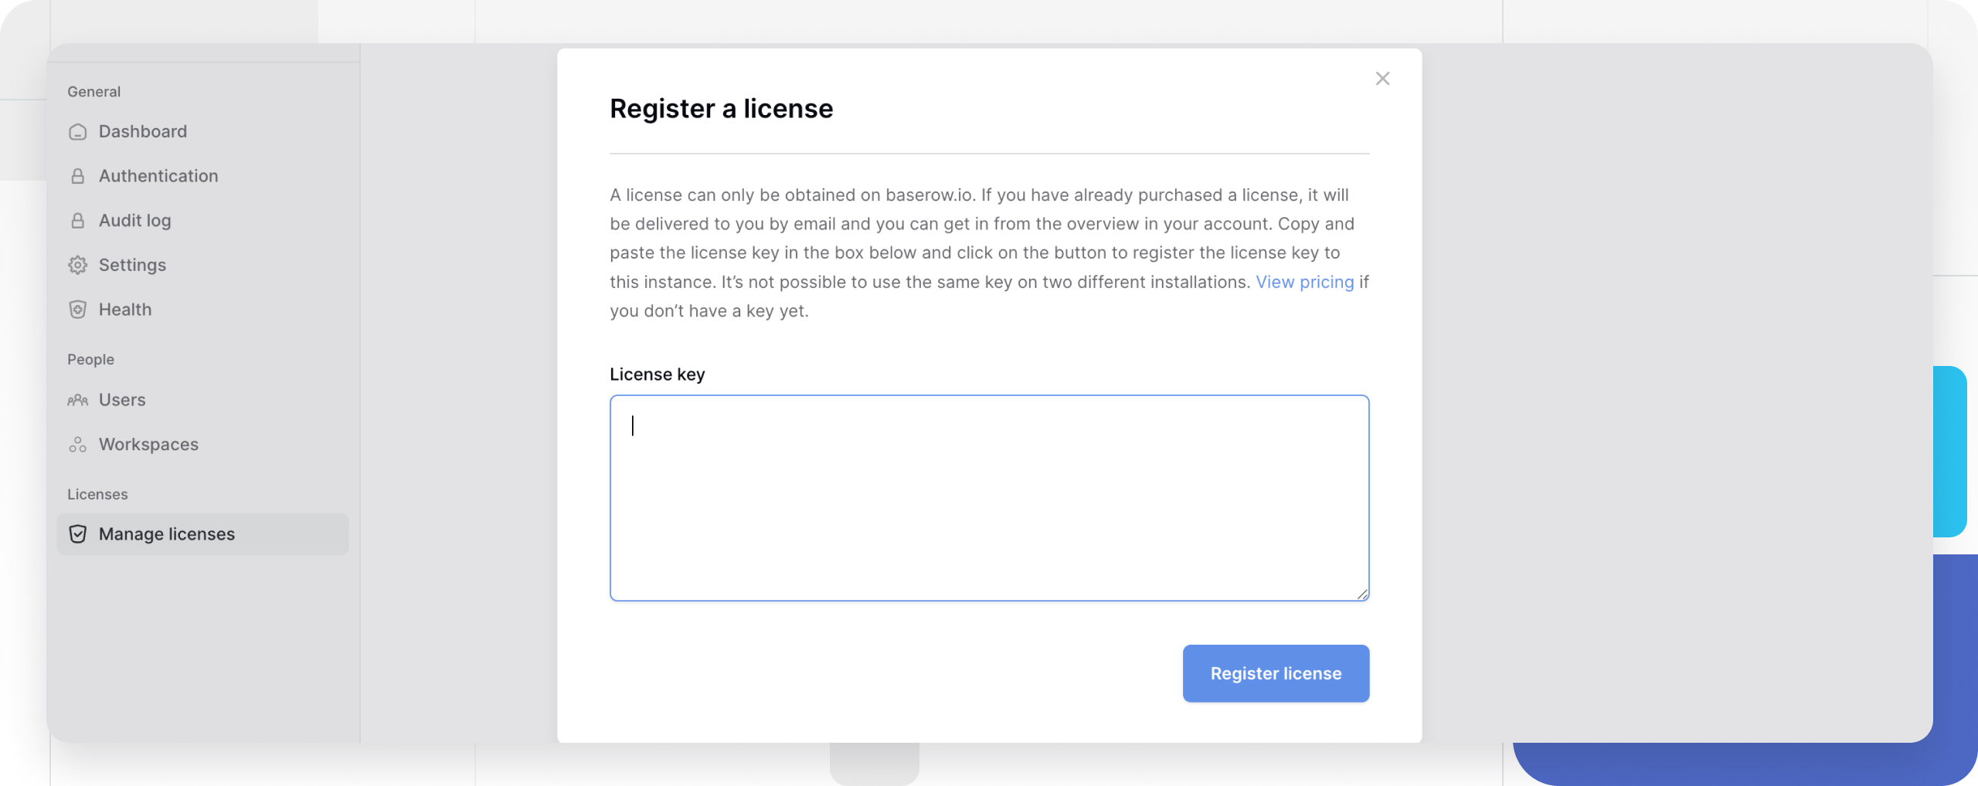Click the Workspaces circles icon

77,445
